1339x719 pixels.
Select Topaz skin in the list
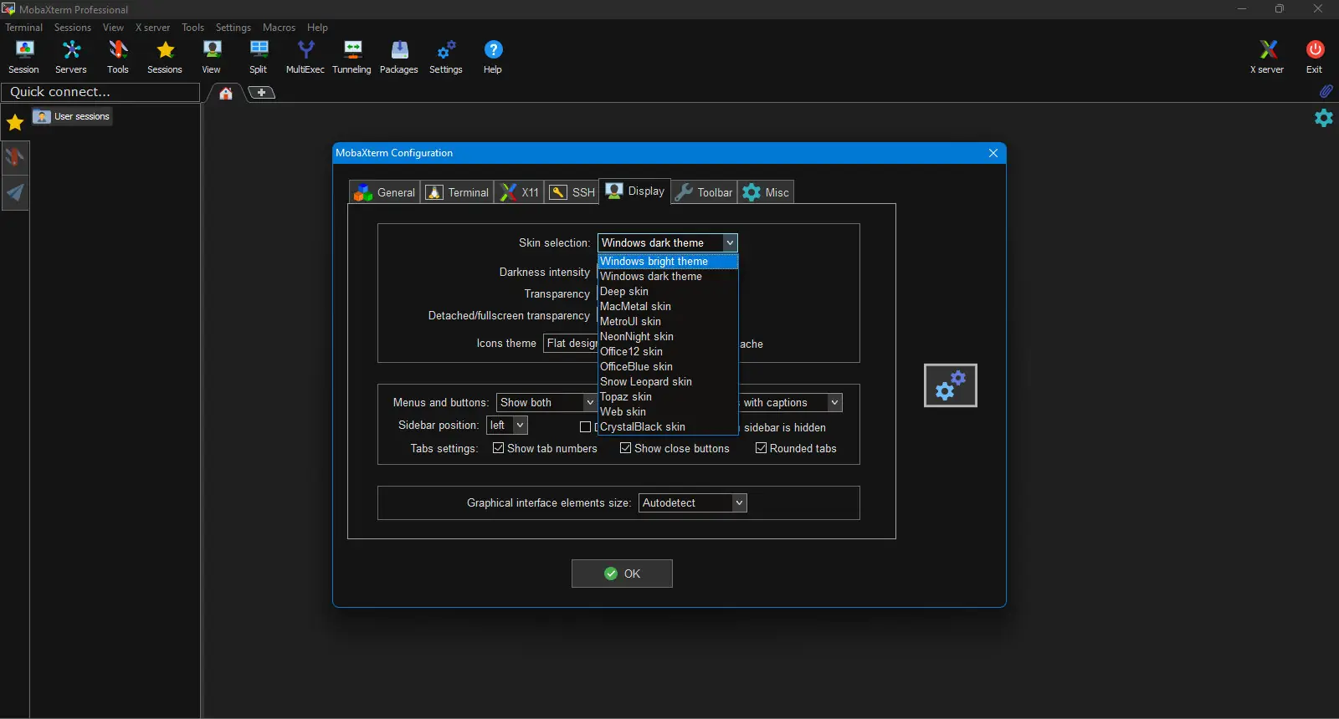(x=668, y=397)
